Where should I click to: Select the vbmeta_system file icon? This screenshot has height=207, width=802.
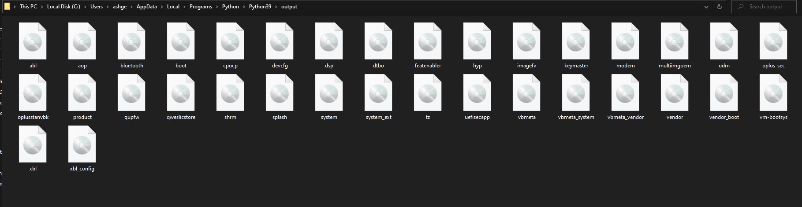click(576, 93)
